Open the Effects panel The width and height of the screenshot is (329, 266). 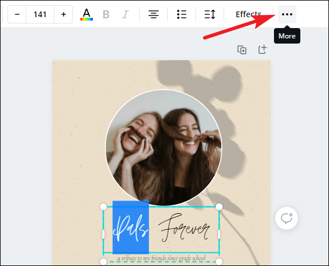[248, 14]
